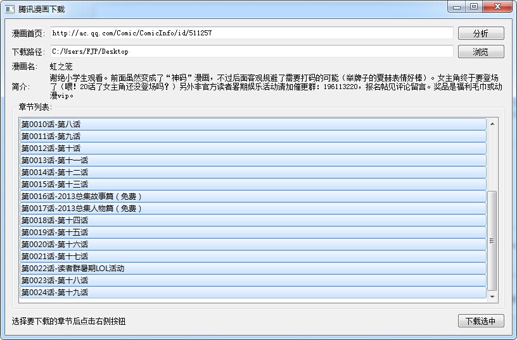Select chapter 第0017话-2013总集人物篇
Viewport: 517px width, 340px height.
(253, 208)
